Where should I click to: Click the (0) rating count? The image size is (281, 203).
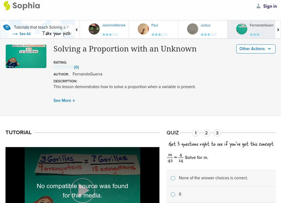pyautogui.click(x=77, y=67)
